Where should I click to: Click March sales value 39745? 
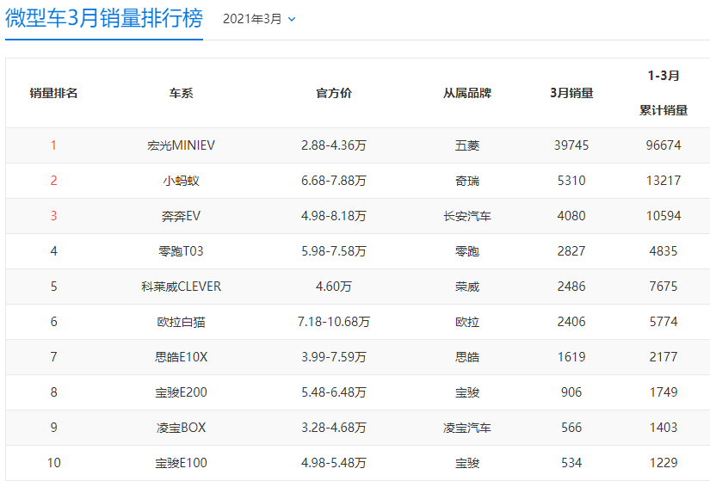(x=571, y=145)
